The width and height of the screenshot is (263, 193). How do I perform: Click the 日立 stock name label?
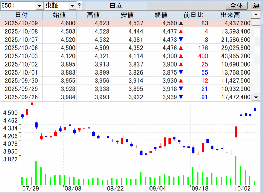(x=116, y=6)
